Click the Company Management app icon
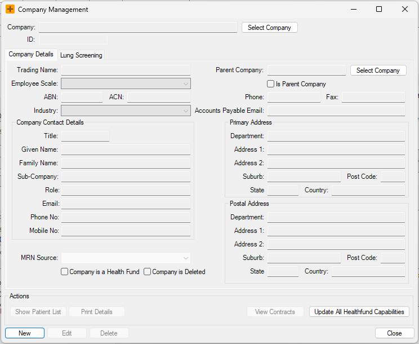The width and height of the screenshot is (419, 344). tap(10, 10)
